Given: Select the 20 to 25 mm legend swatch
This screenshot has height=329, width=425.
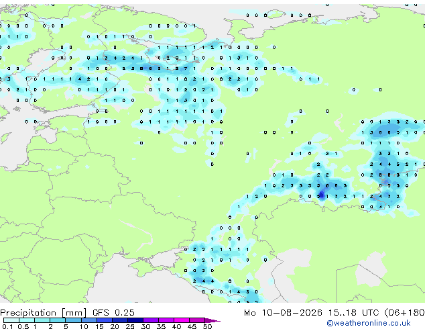Looking at the screenshot, I should [120, 320].
